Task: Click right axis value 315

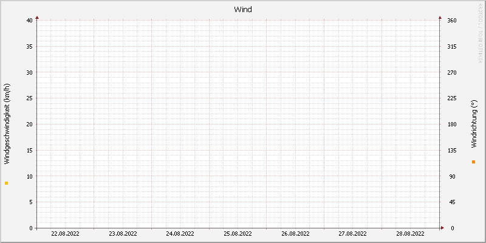Action: point(452,47)
